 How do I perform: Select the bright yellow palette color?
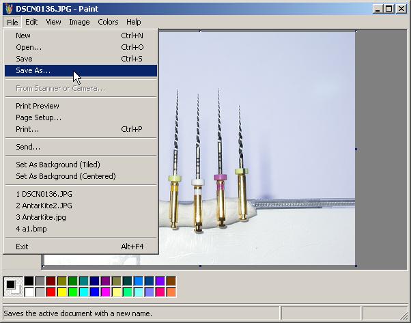62,292
